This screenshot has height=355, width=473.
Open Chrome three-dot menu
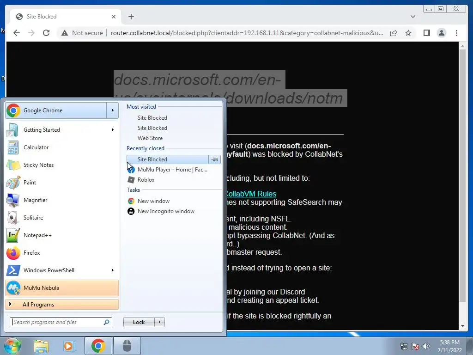tap(456, 33)
